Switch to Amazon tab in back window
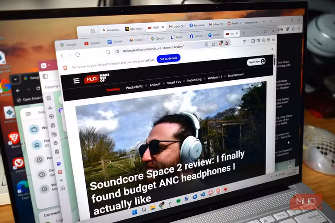335x223 pixels. tap(111, 30)
